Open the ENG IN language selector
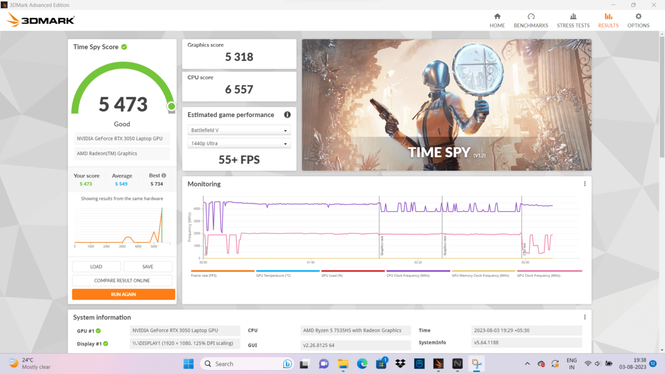The image size is (665, 374). [x=571, y=364]
